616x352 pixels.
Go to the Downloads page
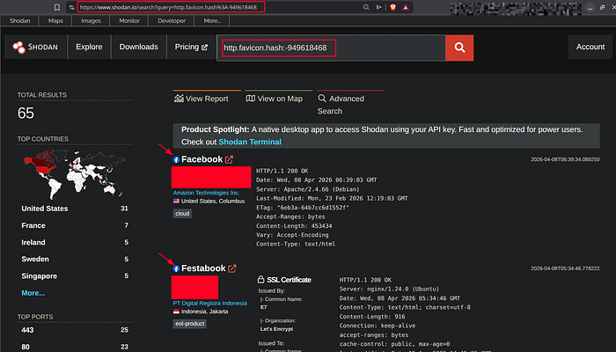click(x=139, y=47)
